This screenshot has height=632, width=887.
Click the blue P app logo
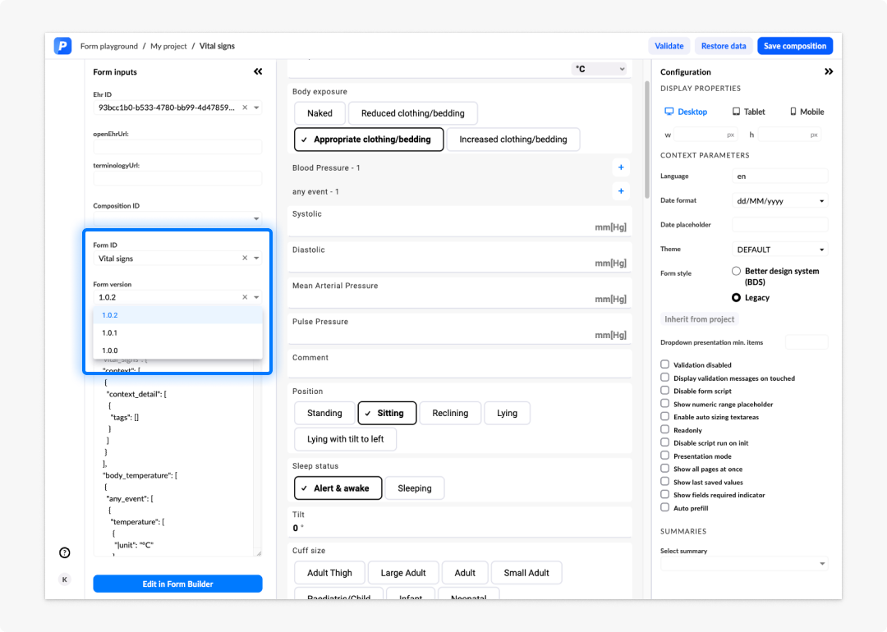click(62, 46)
